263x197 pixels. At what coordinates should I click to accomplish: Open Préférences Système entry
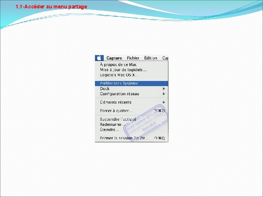(x=131, y=84)
